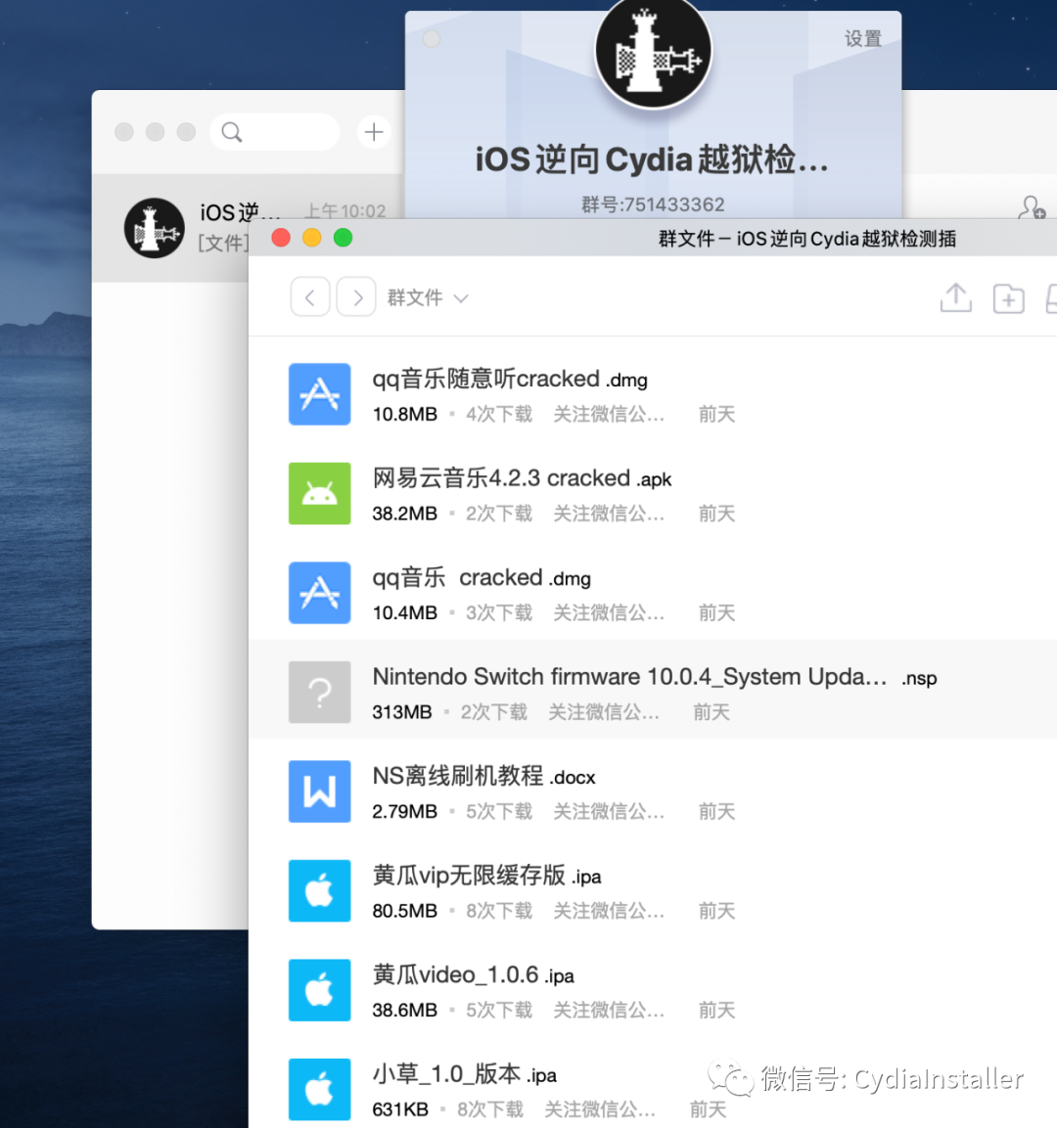Minimize the group files window with yellow button
This screenshot has height=1128, width=1057.
click(311, 238)
